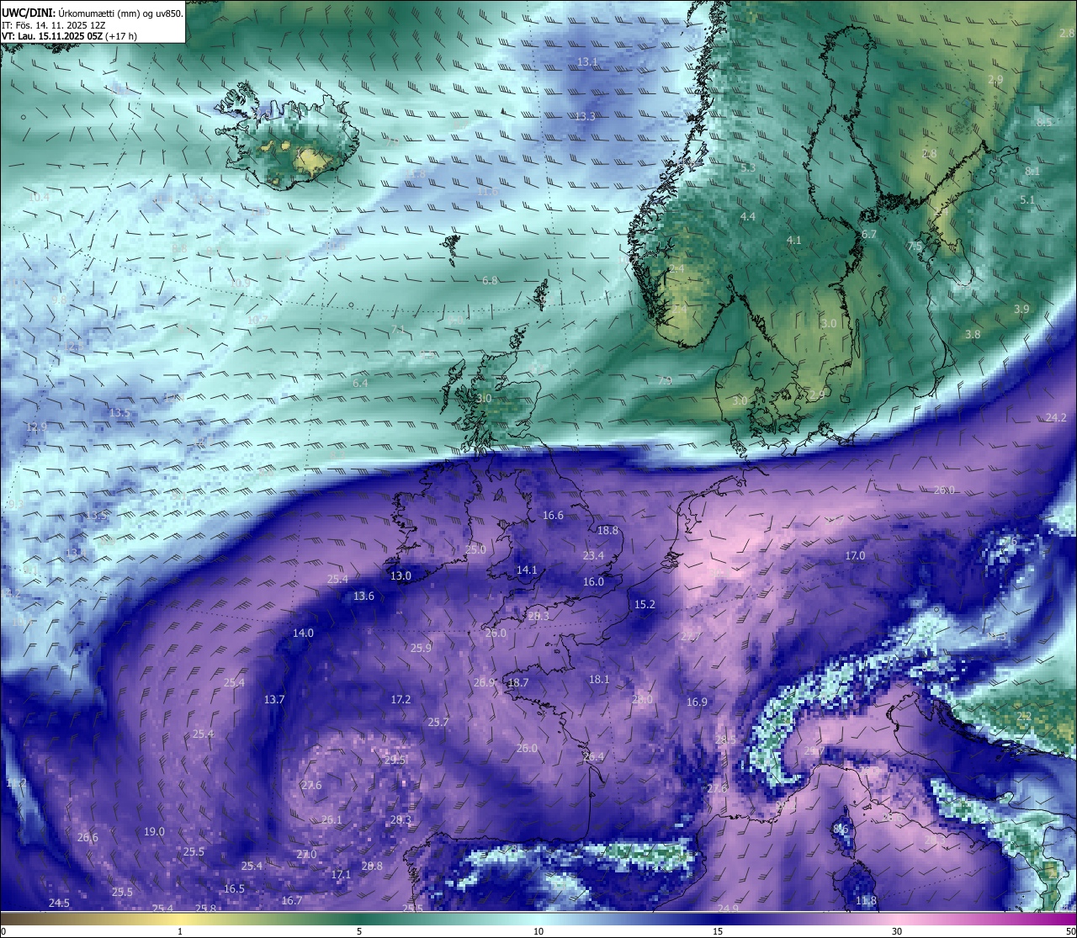Image resolution: width=1077 pixels, height=938 pixels.
Task: Click the 13.1 value on the map
Action: (x=587, y=62)
